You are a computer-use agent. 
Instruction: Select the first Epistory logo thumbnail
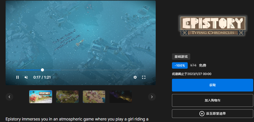point(41,97)
